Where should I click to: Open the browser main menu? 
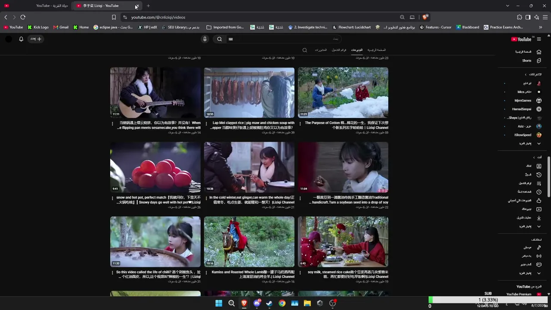coord(545,17)
